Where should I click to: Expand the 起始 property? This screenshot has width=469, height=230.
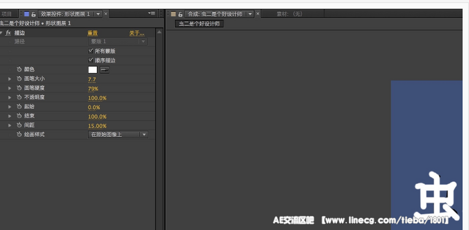coord(9,107)
